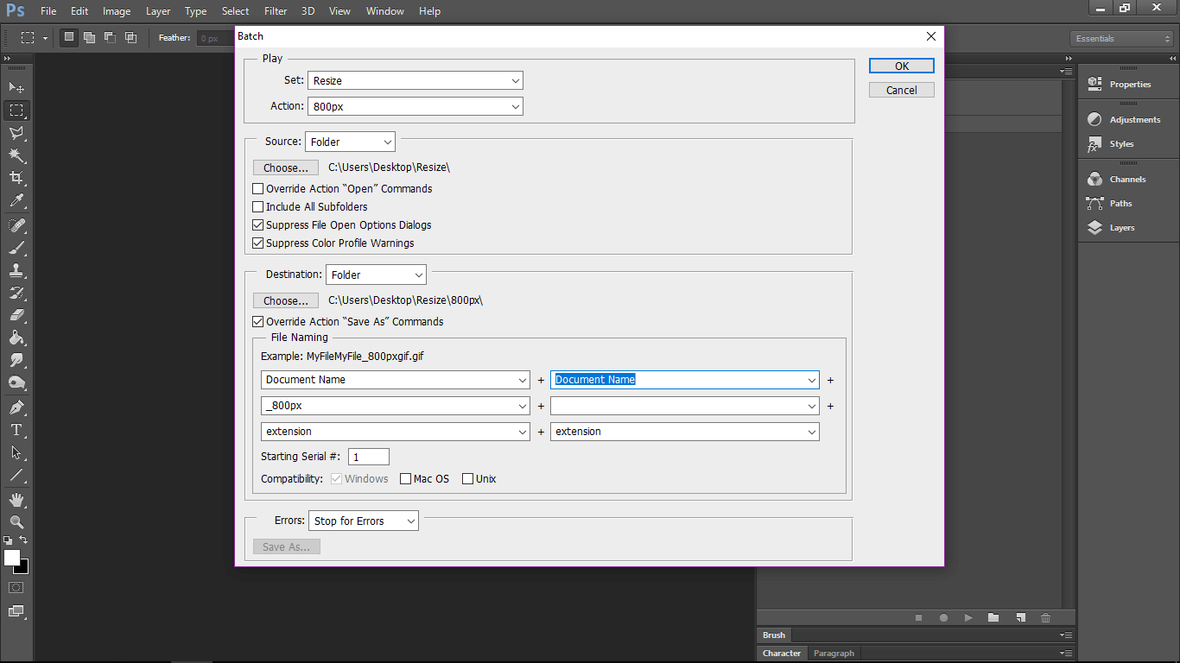Select the Type tool

coord(16,427)
